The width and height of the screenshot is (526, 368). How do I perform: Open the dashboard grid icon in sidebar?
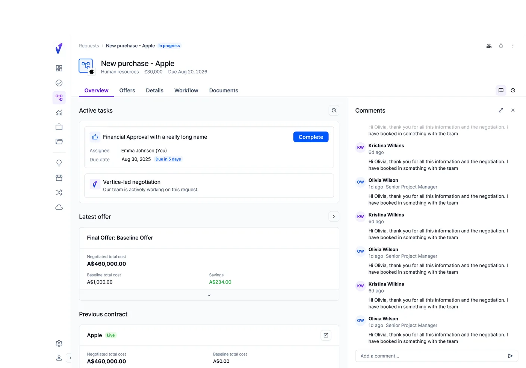tap(59, 68)
